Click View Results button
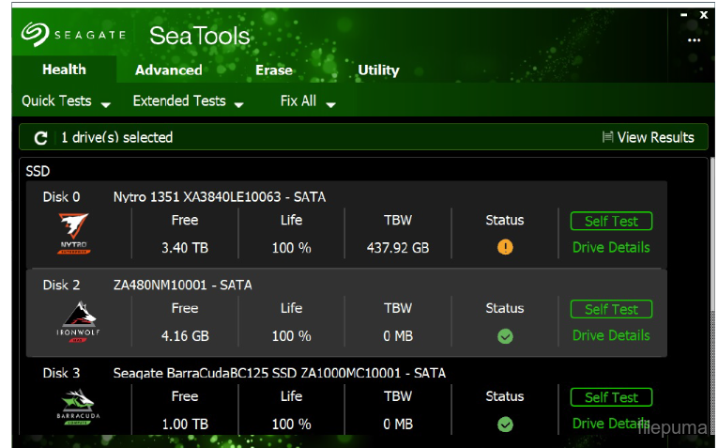This screenshot has height=448, width=718. pyautogui.click(x=649, y=138)
